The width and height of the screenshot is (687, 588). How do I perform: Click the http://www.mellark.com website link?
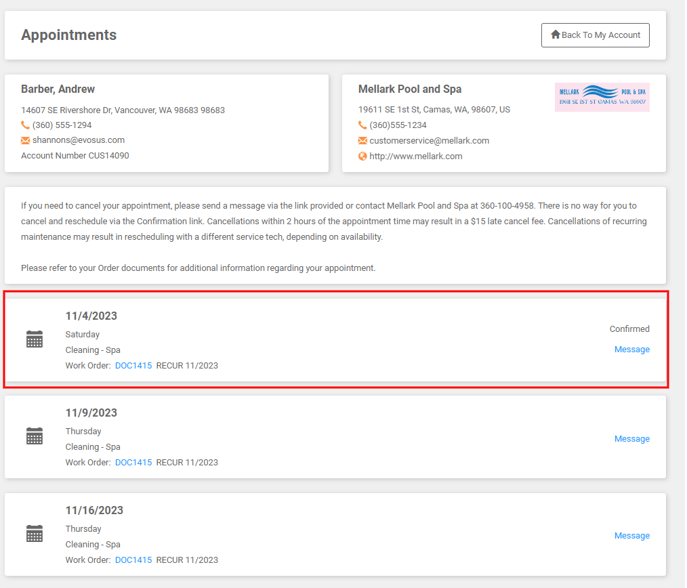pos(416,156)
